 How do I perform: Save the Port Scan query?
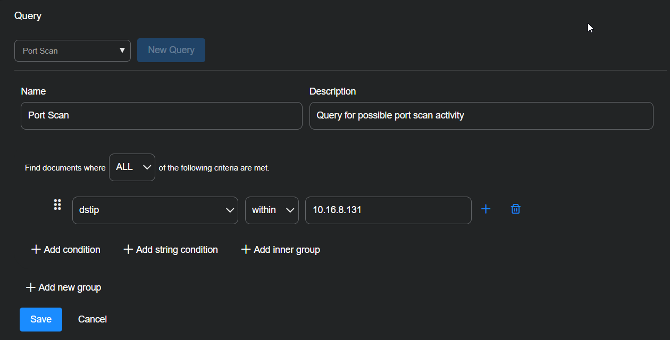coord(41,319)
